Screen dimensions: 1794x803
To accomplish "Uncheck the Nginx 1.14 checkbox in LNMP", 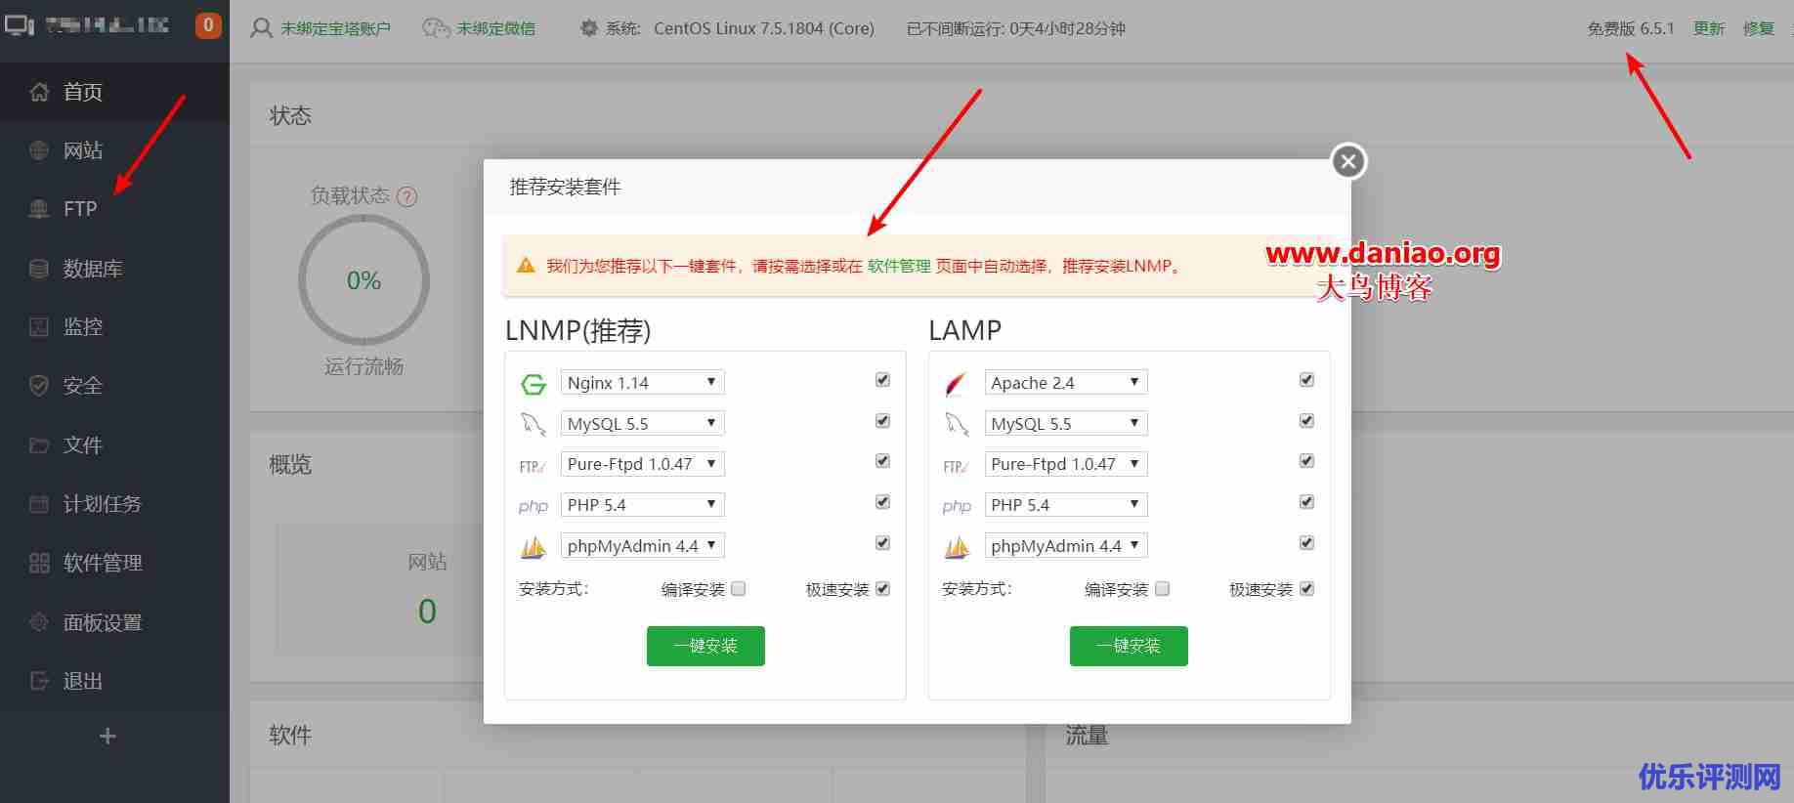I will pos(882,380).
